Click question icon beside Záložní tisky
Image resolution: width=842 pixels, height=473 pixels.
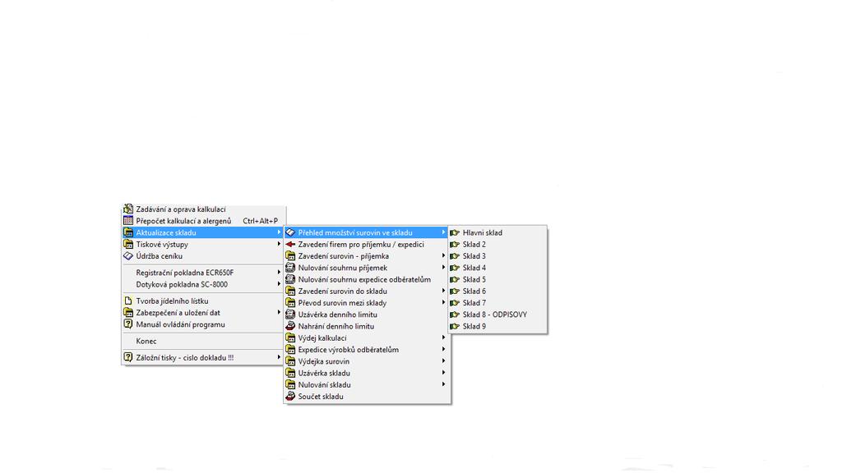point(127,357)
